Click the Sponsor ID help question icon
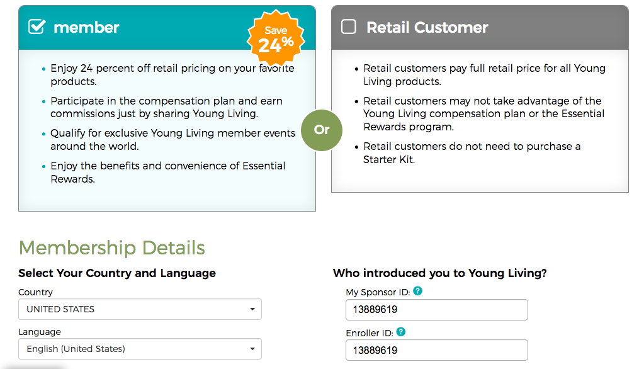Image resolution: width=644 pixels, height=369 pixels. click(x=418, y=292)
